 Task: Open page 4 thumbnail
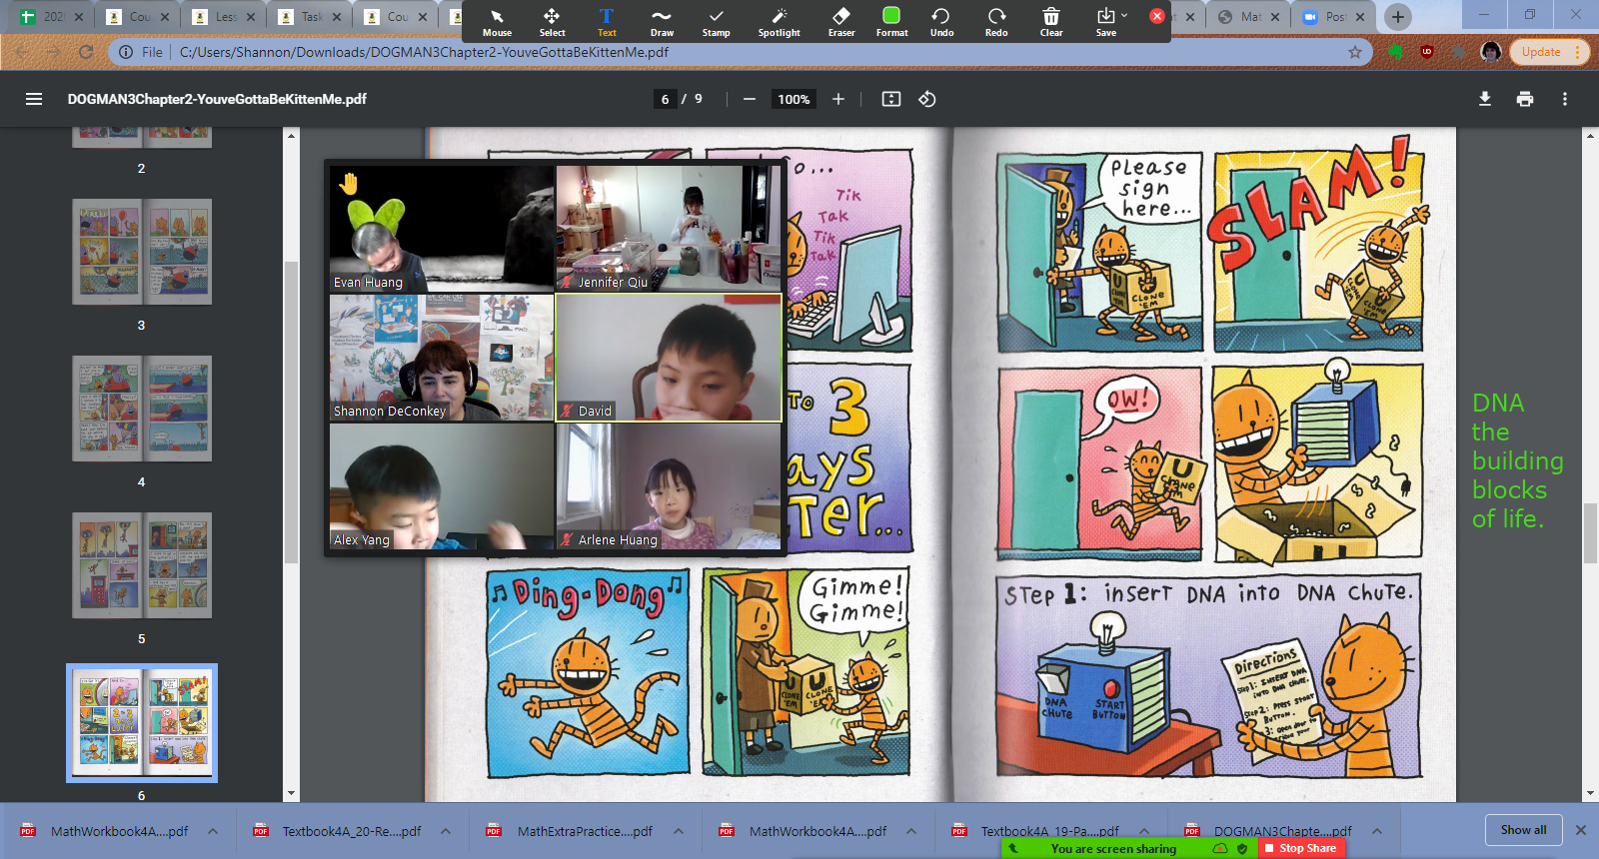(x=142, y=409)
